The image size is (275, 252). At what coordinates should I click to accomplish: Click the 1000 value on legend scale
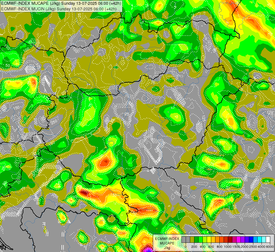click(x=228, y=247)
